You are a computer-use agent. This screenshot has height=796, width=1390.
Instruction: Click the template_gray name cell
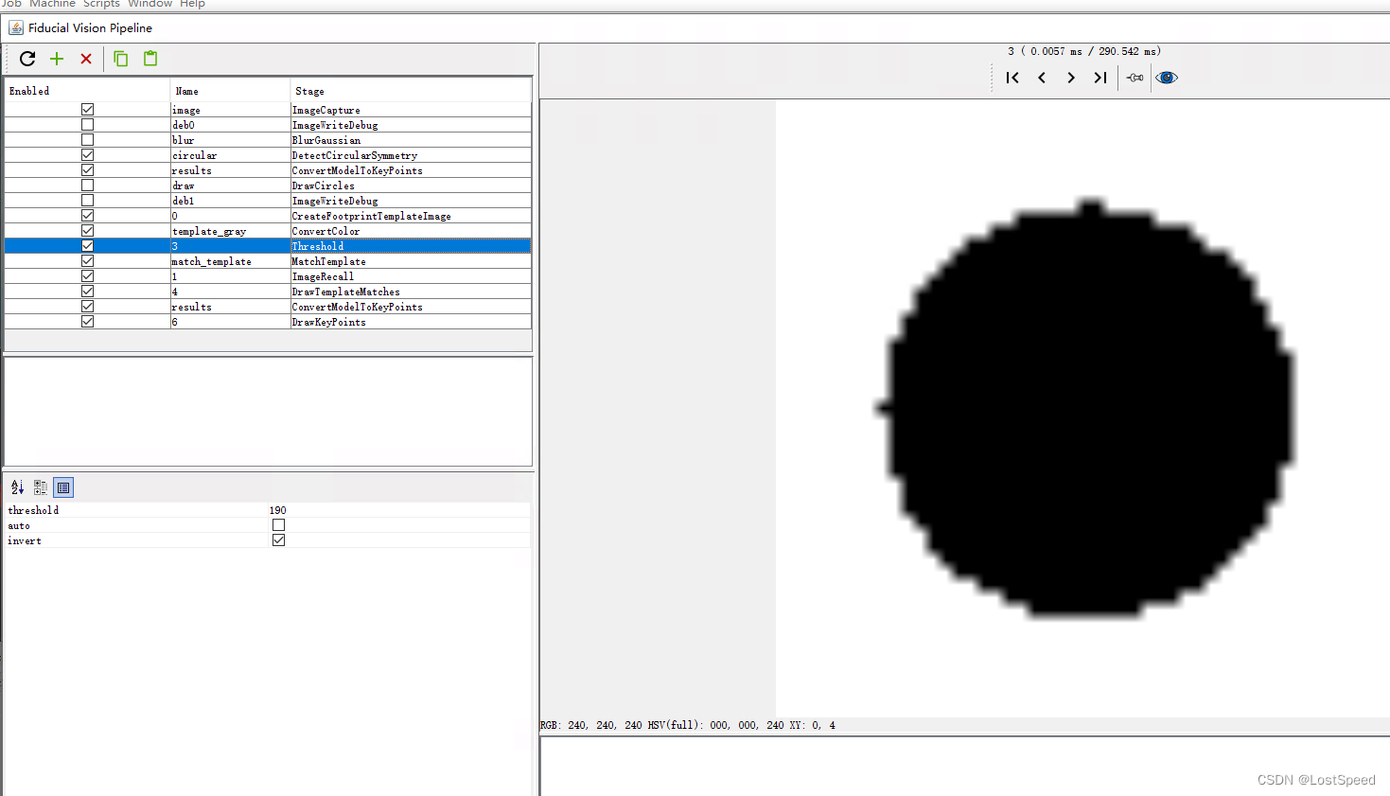click(x=230, y=231)
